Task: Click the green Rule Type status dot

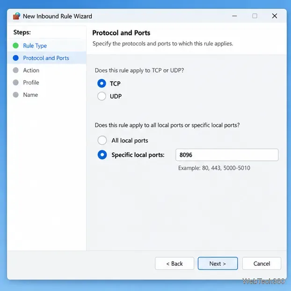Action: click(15, 45)
